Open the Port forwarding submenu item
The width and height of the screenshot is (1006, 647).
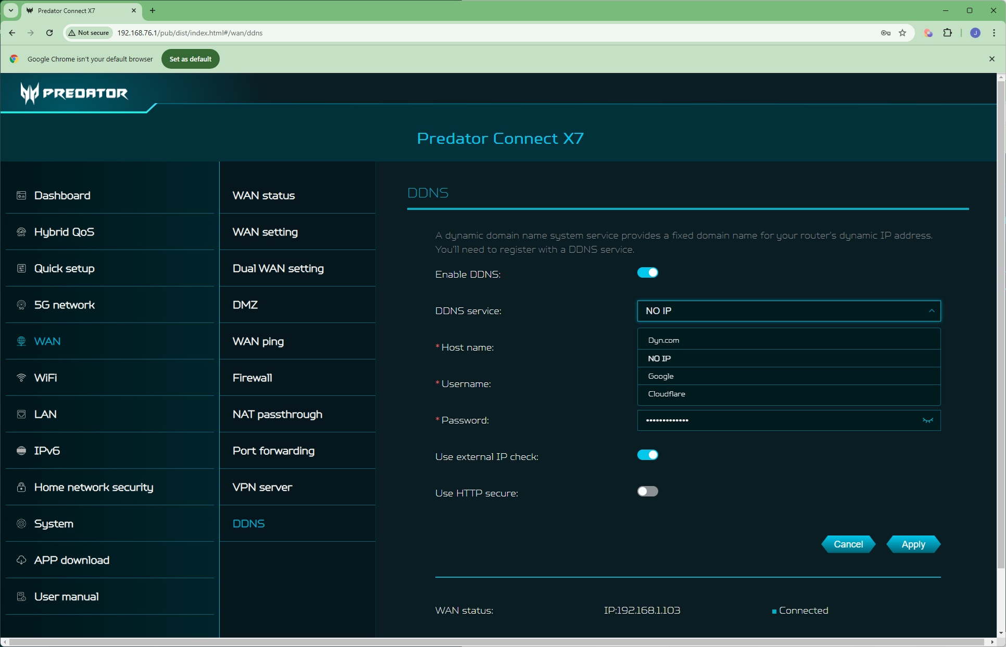[273, 451]
